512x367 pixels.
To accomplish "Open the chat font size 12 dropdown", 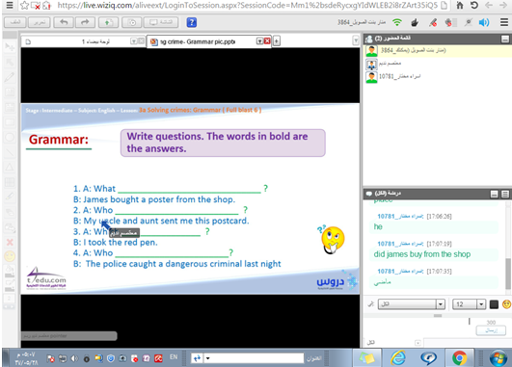I will 469,304.
